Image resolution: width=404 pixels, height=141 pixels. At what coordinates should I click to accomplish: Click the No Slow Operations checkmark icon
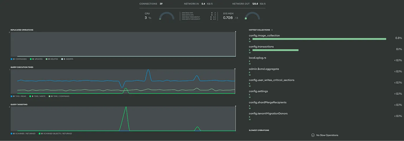tap(313, 135)
